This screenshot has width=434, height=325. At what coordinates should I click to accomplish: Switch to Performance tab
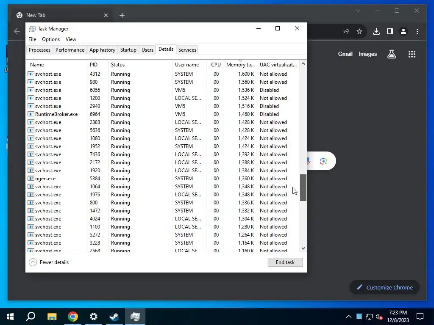point(70,50)
